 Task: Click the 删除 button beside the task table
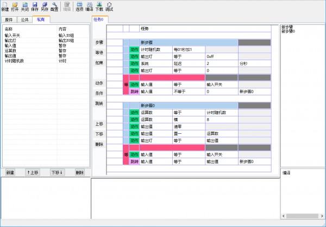point(99,144)
